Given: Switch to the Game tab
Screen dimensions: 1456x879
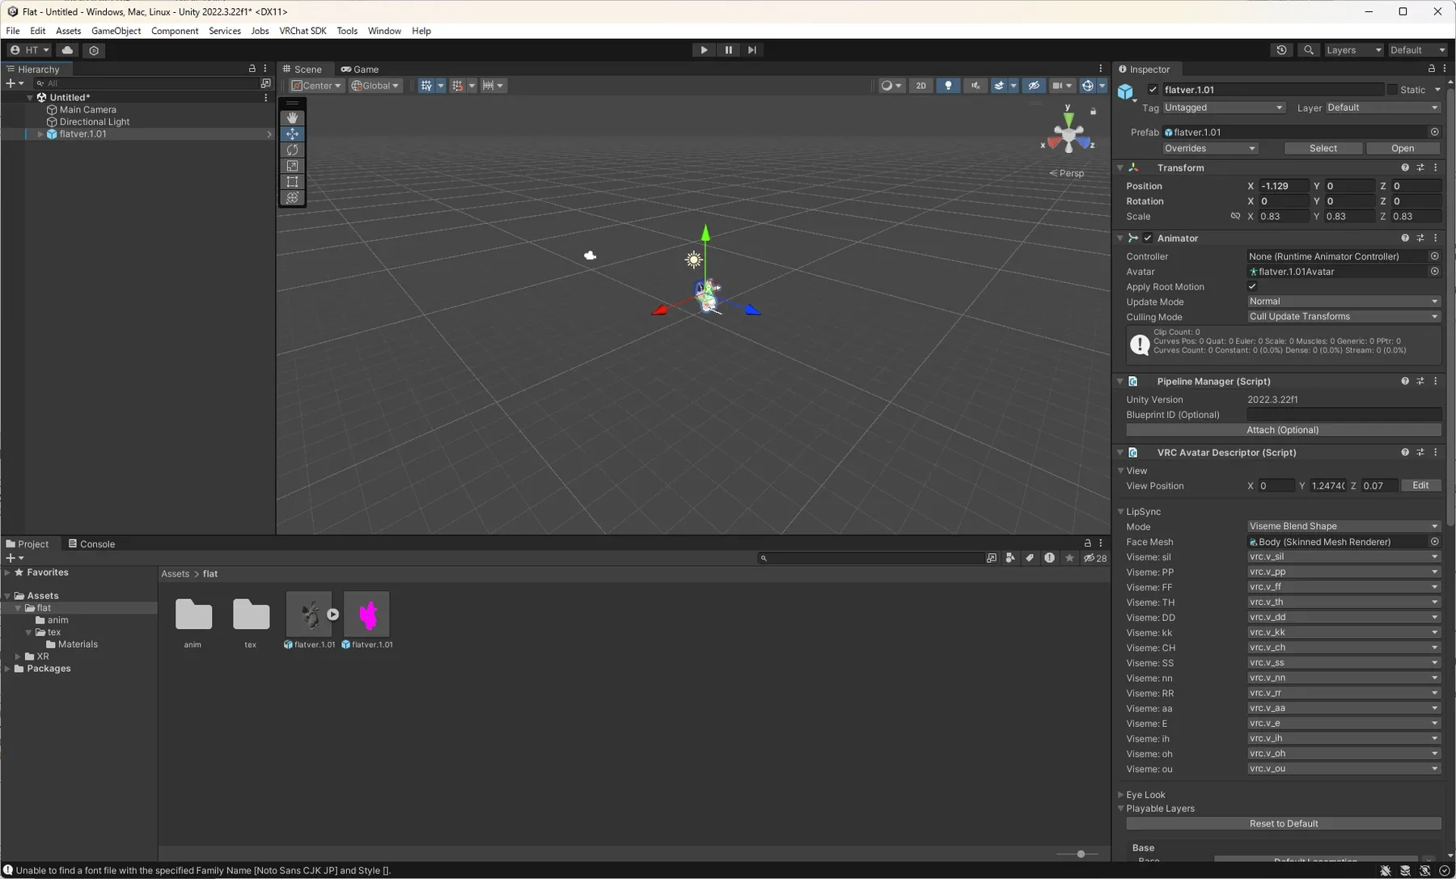Looking at the screenshot, I should (360, 70).
